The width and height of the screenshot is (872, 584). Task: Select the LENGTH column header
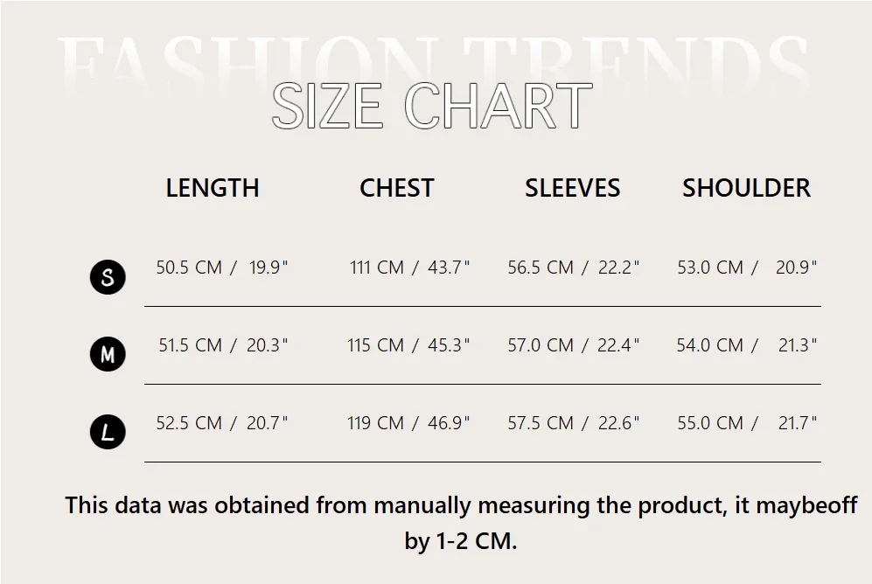pos(213,188)
